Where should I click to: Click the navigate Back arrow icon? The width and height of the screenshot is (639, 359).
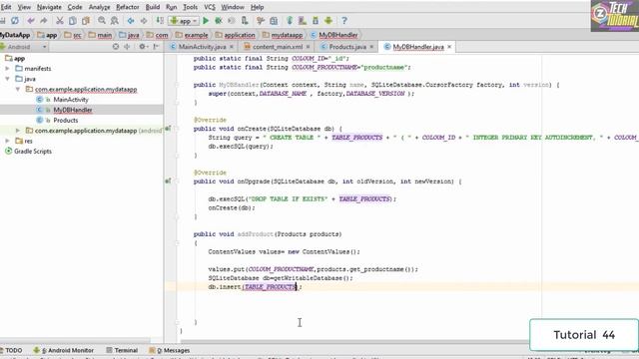point(131,20)
